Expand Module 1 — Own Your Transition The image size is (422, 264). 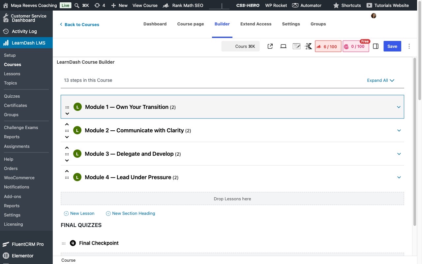pos(399,107)
